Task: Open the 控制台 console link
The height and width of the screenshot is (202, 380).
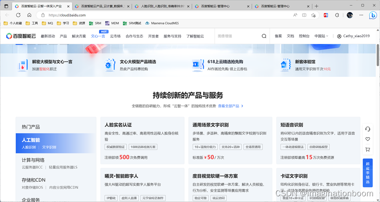Action: [x=304, y=36]
